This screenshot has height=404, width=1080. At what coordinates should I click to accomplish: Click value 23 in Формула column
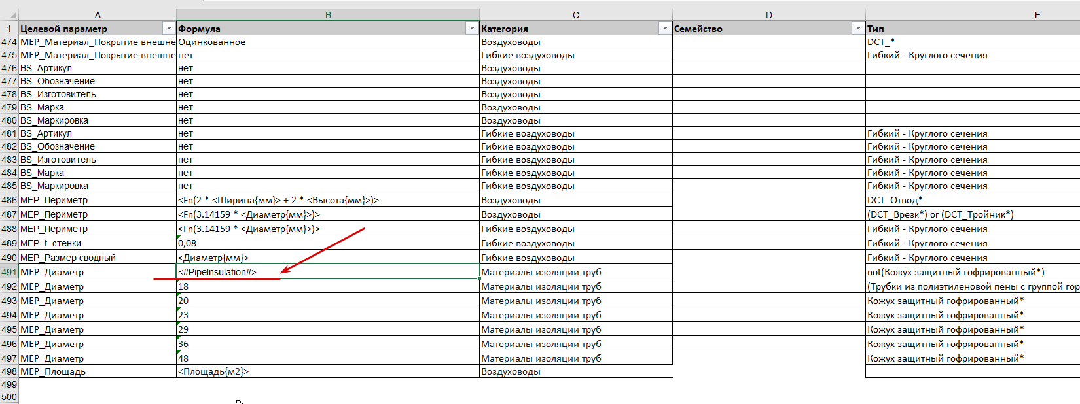(x=328, y=315)
